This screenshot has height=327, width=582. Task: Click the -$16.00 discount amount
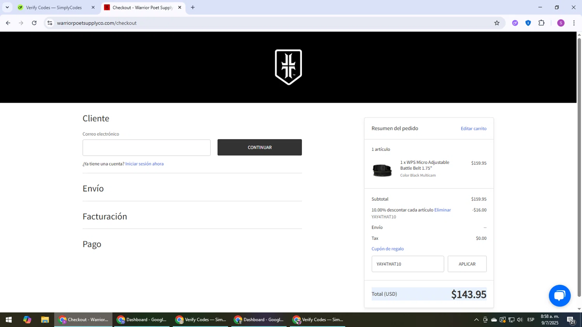pos(479,210)
